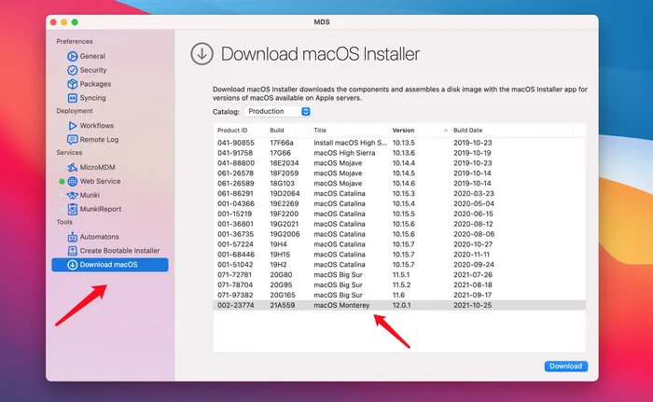Select product ID 071-78704
This screenshot has height=402, width=653.
point(236,284)
